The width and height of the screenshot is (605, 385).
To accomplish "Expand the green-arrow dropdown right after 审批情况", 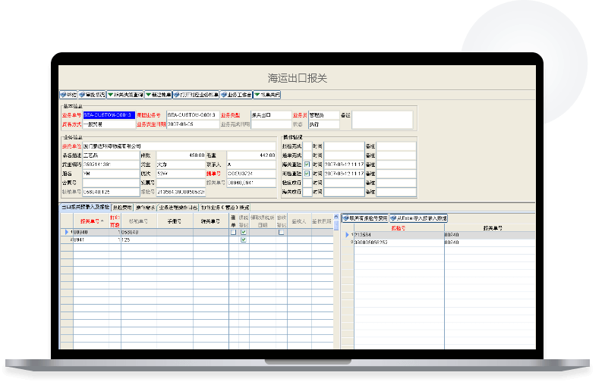I will [125, 95].
